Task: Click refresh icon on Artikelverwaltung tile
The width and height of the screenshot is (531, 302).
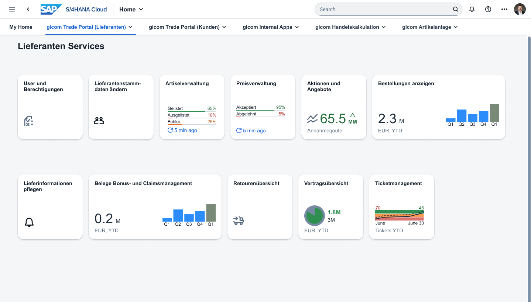Action: click(170, 130)
